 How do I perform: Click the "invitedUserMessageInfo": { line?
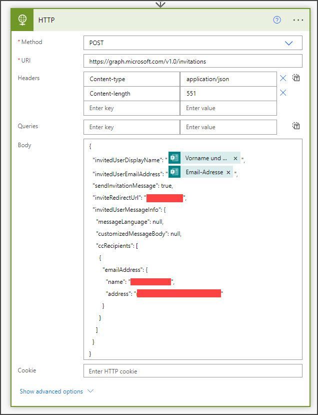pos(129,210)
